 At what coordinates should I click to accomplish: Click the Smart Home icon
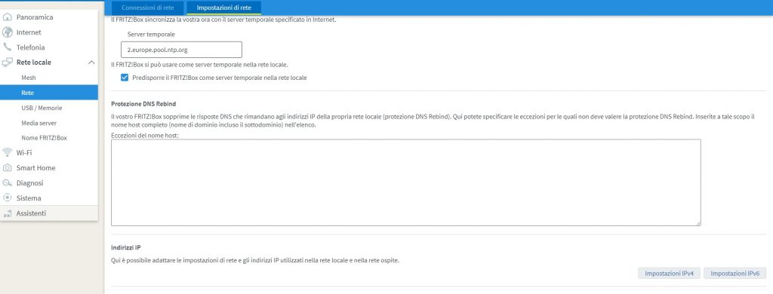coord(7,168)
